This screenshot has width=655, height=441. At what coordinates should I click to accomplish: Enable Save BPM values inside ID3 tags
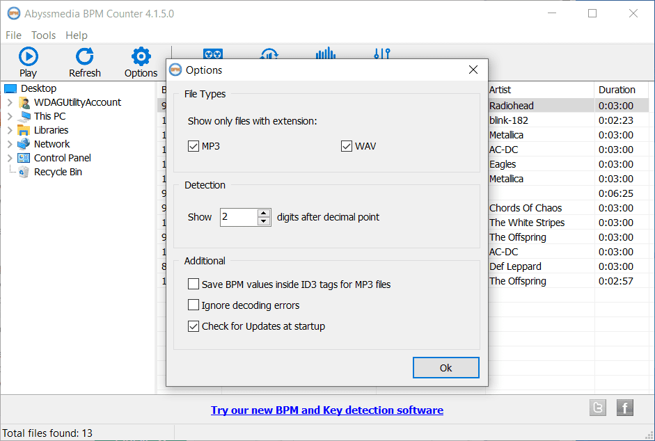(194, 284)
